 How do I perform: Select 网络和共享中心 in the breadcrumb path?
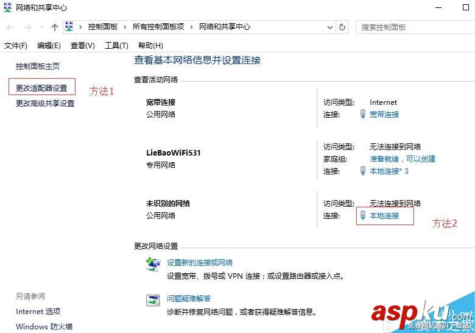pyautogui.click(x=225, y=27)
